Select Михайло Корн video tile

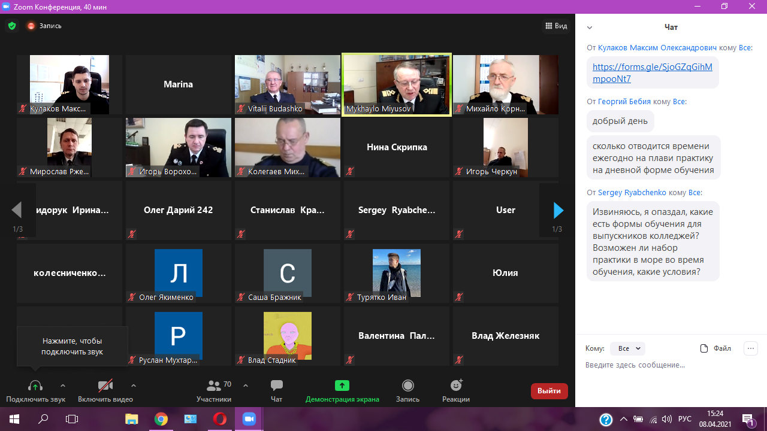(x=506, y=84)
